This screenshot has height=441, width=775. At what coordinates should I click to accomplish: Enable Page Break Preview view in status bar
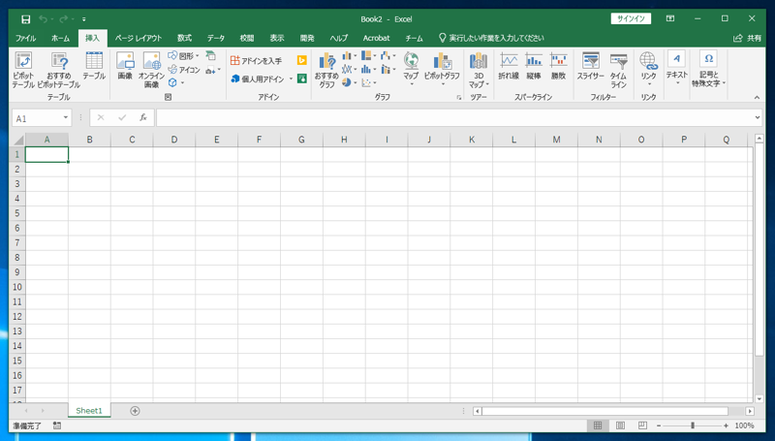tap(642, 425)
